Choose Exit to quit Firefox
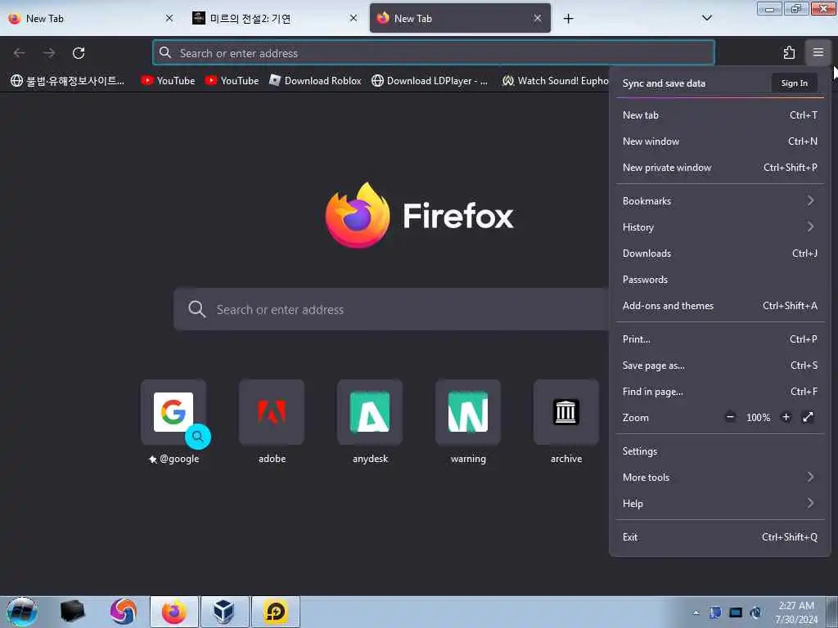This screenshot has width=838, height=628. click(x=720, y=537)
